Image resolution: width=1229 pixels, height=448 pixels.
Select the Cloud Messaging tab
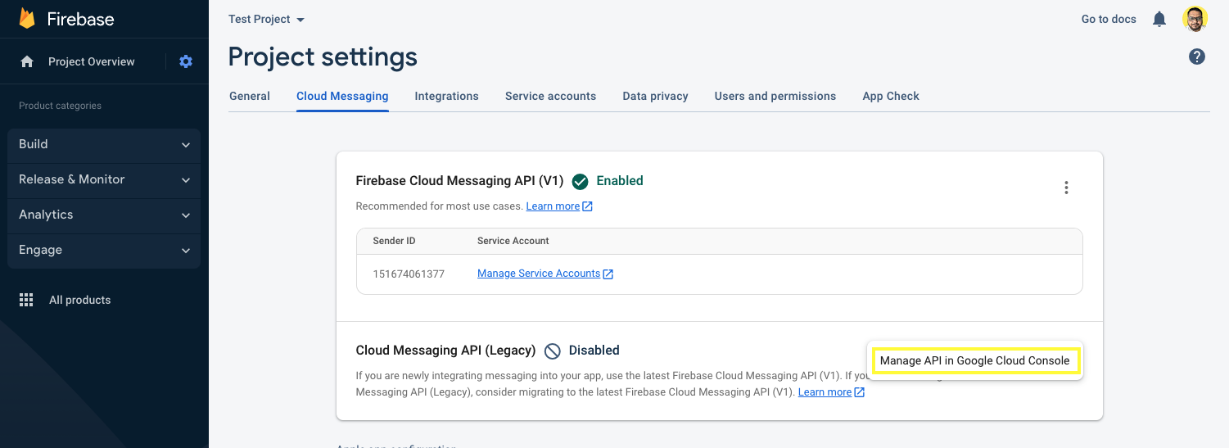(342, 96)
